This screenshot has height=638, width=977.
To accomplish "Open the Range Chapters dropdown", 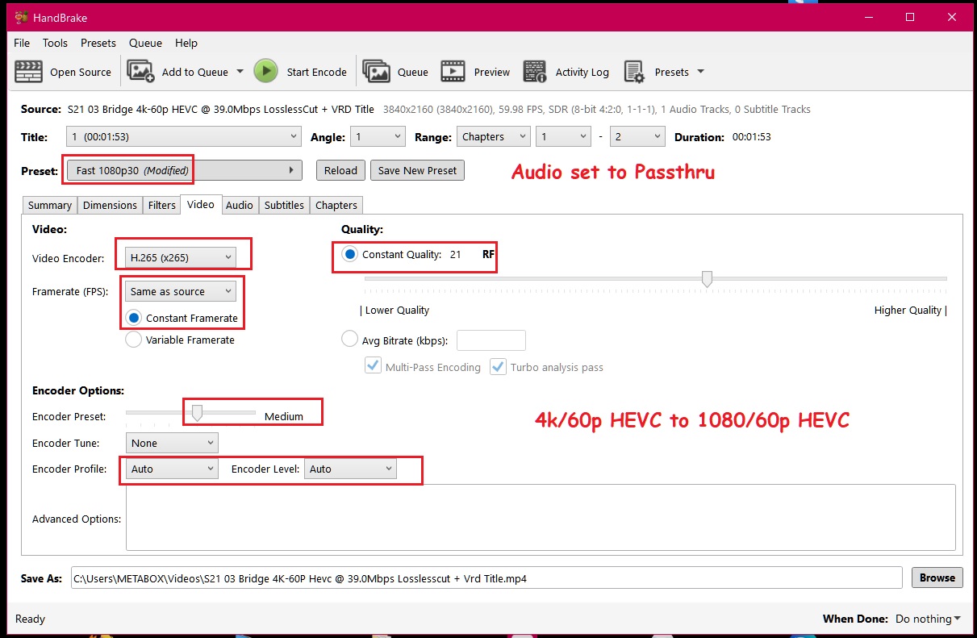I will [x=493, y=137].
